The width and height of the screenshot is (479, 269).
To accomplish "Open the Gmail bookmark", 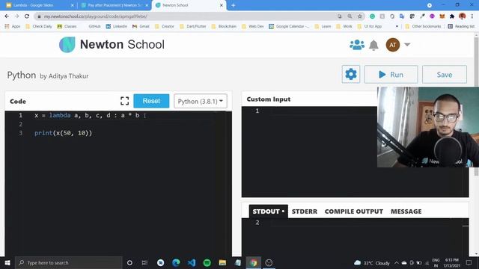I will click(x=141, y=27).
